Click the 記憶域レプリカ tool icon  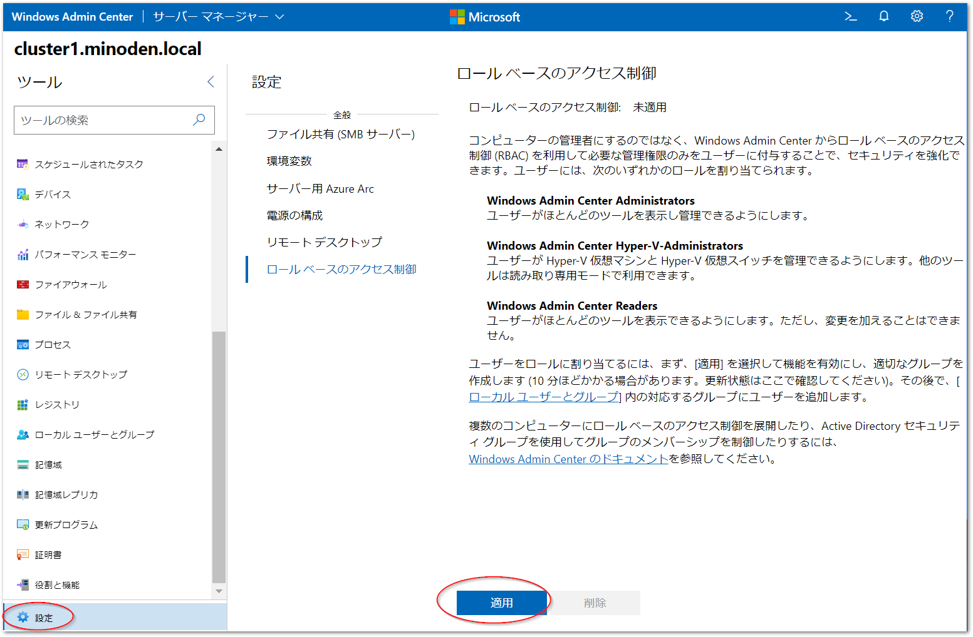[x=23, y=494]
